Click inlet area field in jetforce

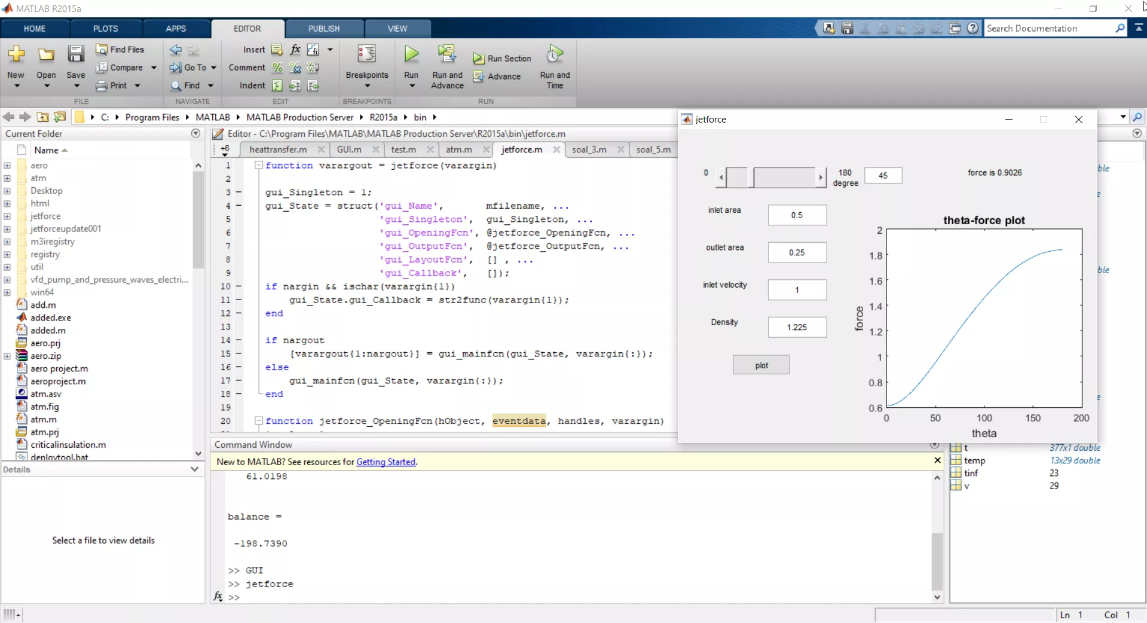(x=797, y=215)
